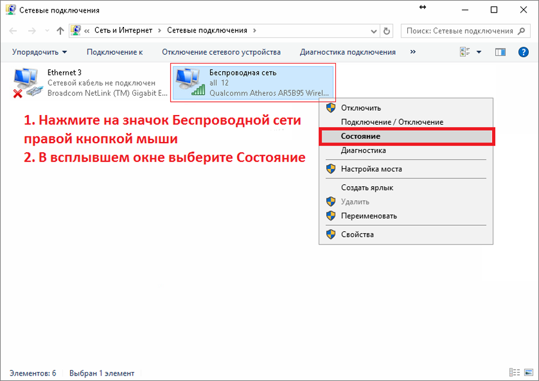Image resolution: width=539 pixels, height=381 pixels.
Task: Minimize the Сетевые подключения window
Action: (465, 10)
